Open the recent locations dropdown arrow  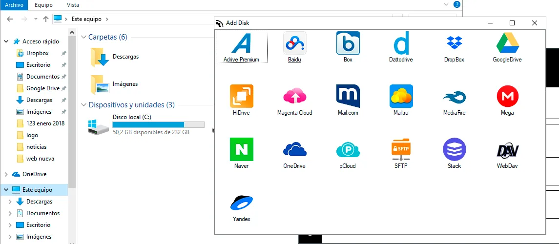tap(36, 19)
